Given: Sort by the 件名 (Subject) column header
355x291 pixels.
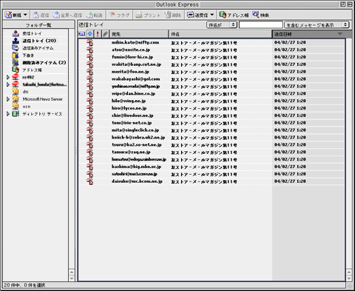Looking at the screenshot, I should [220, 34].
